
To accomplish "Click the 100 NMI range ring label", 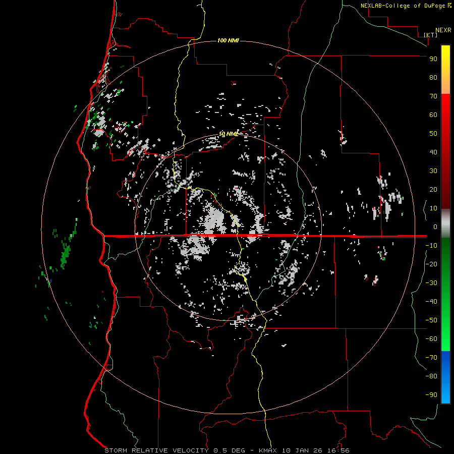I will [228, 40].
